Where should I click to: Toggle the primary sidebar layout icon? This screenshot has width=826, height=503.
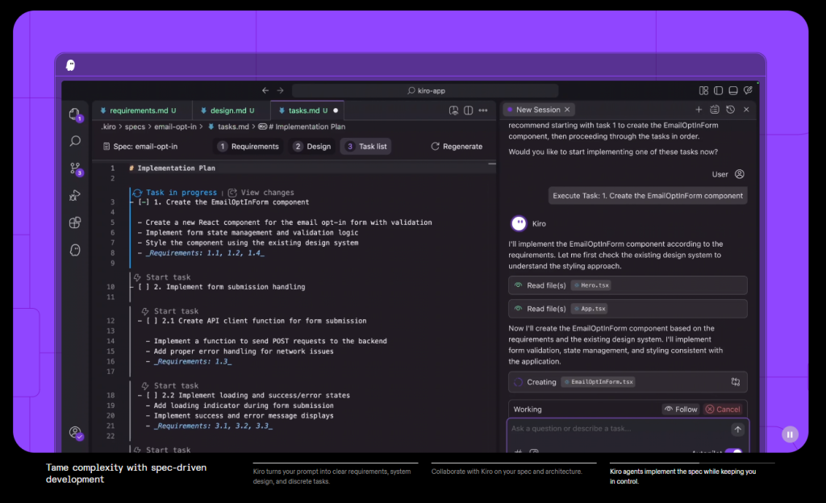(x=718, y=90)
